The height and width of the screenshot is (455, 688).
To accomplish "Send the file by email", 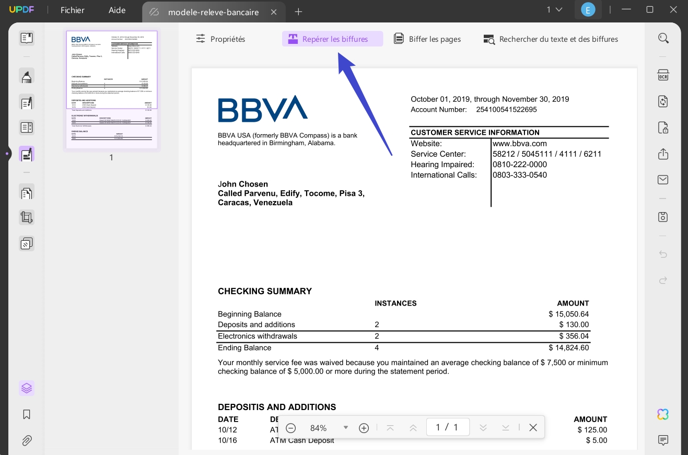I will pos(663,180).
